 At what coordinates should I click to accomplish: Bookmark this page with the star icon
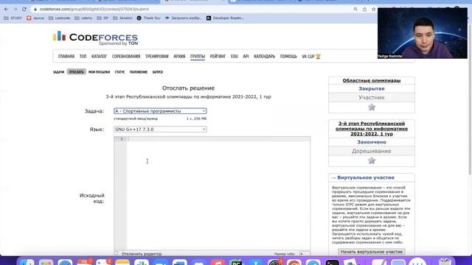[x=374, y=10]
